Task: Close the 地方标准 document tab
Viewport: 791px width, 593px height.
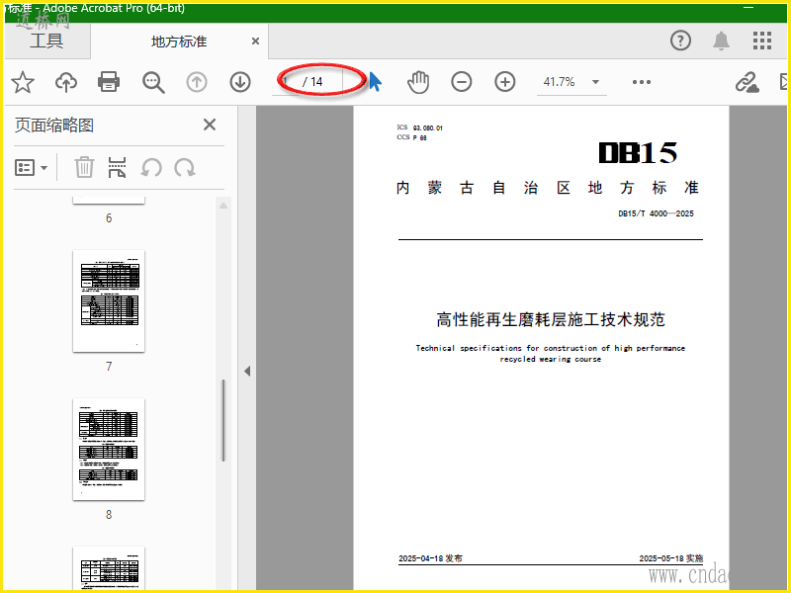Action: point(256,42)
